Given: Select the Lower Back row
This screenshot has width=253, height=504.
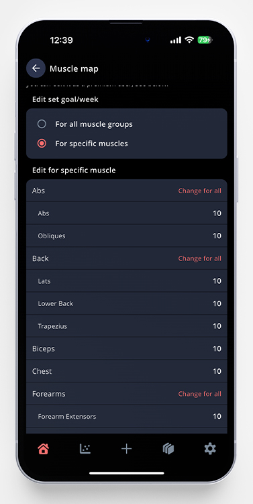Looking at the screenshot, I should pos(127,303).
